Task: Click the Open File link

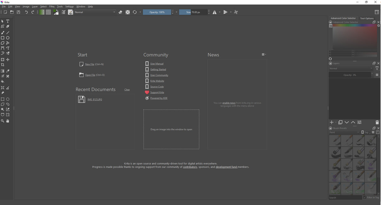Action: click(x=90, y=75)
